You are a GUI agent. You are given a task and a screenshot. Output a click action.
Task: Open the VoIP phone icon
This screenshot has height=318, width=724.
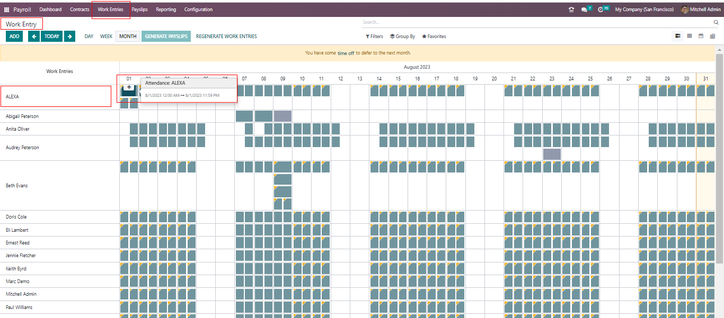[571, 10]
